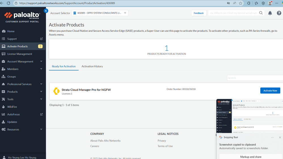Click the Groups hierarchy icon
The width and height of the screenshot is (283, 159).
point(3,77)
